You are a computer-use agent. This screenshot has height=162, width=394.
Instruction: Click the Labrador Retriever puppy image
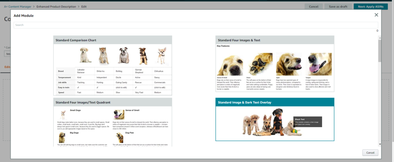point(85,55)
